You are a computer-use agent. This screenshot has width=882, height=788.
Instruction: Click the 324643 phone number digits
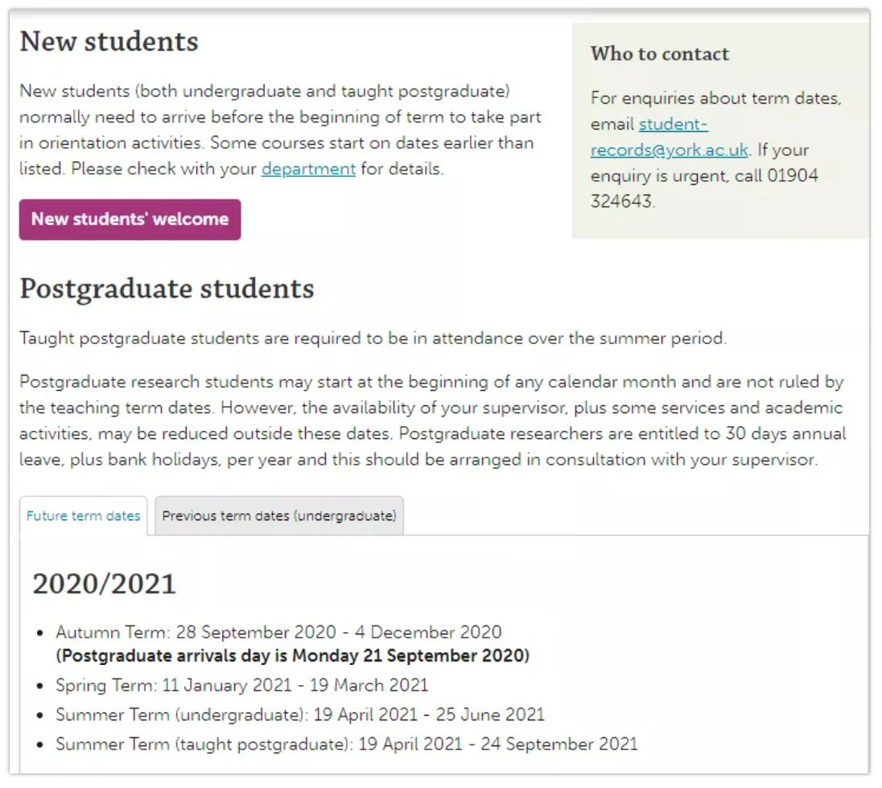622,201
